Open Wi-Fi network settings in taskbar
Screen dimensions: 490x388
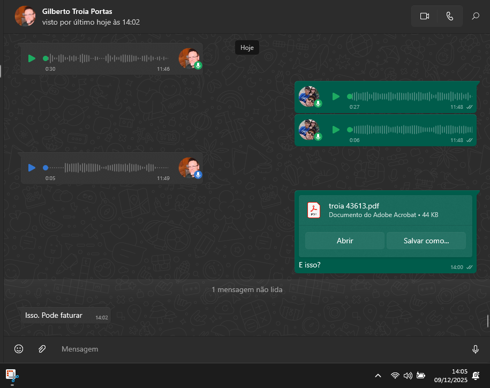point(395,376)
